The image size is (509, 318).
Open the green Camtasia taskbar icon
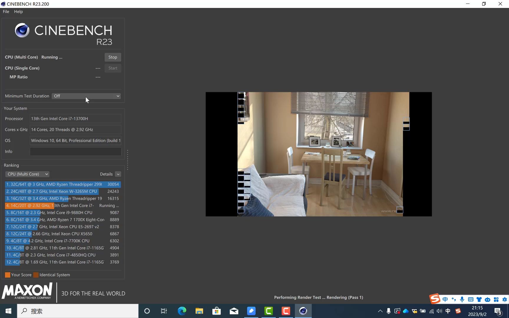(x=269, y=311)
